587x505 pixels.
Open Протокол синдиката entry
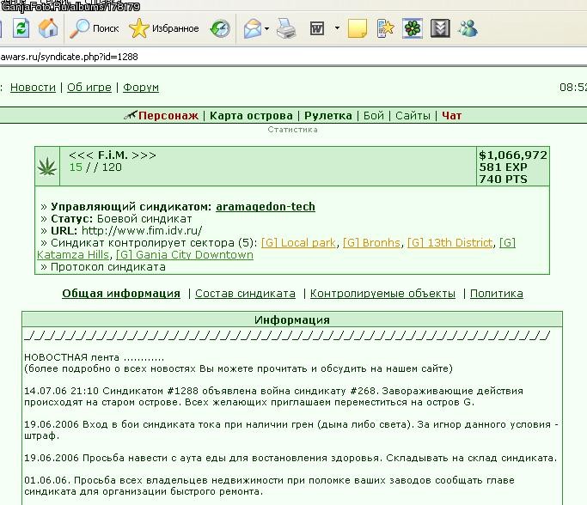pyautogui.click(x=107, y=267)
